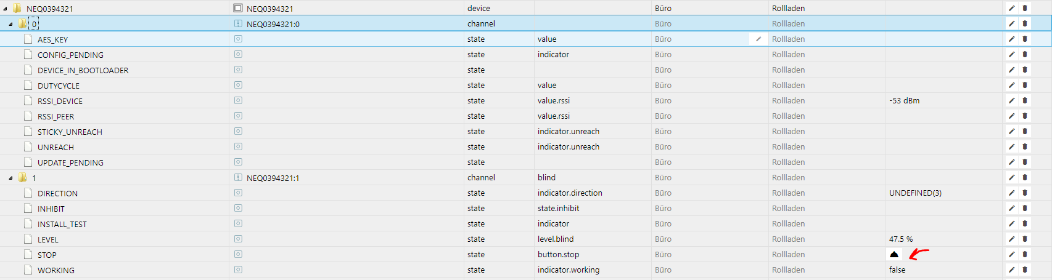Select the STICKY_UNREACH state row

point(70,132)
